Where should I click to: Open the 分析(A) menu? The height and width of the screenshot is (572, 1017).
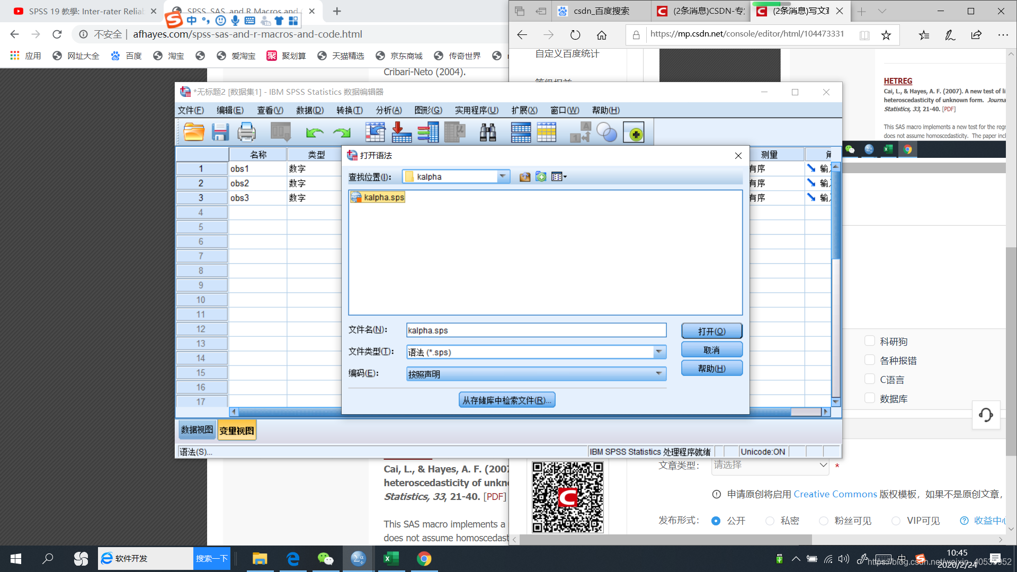point(388,110)
